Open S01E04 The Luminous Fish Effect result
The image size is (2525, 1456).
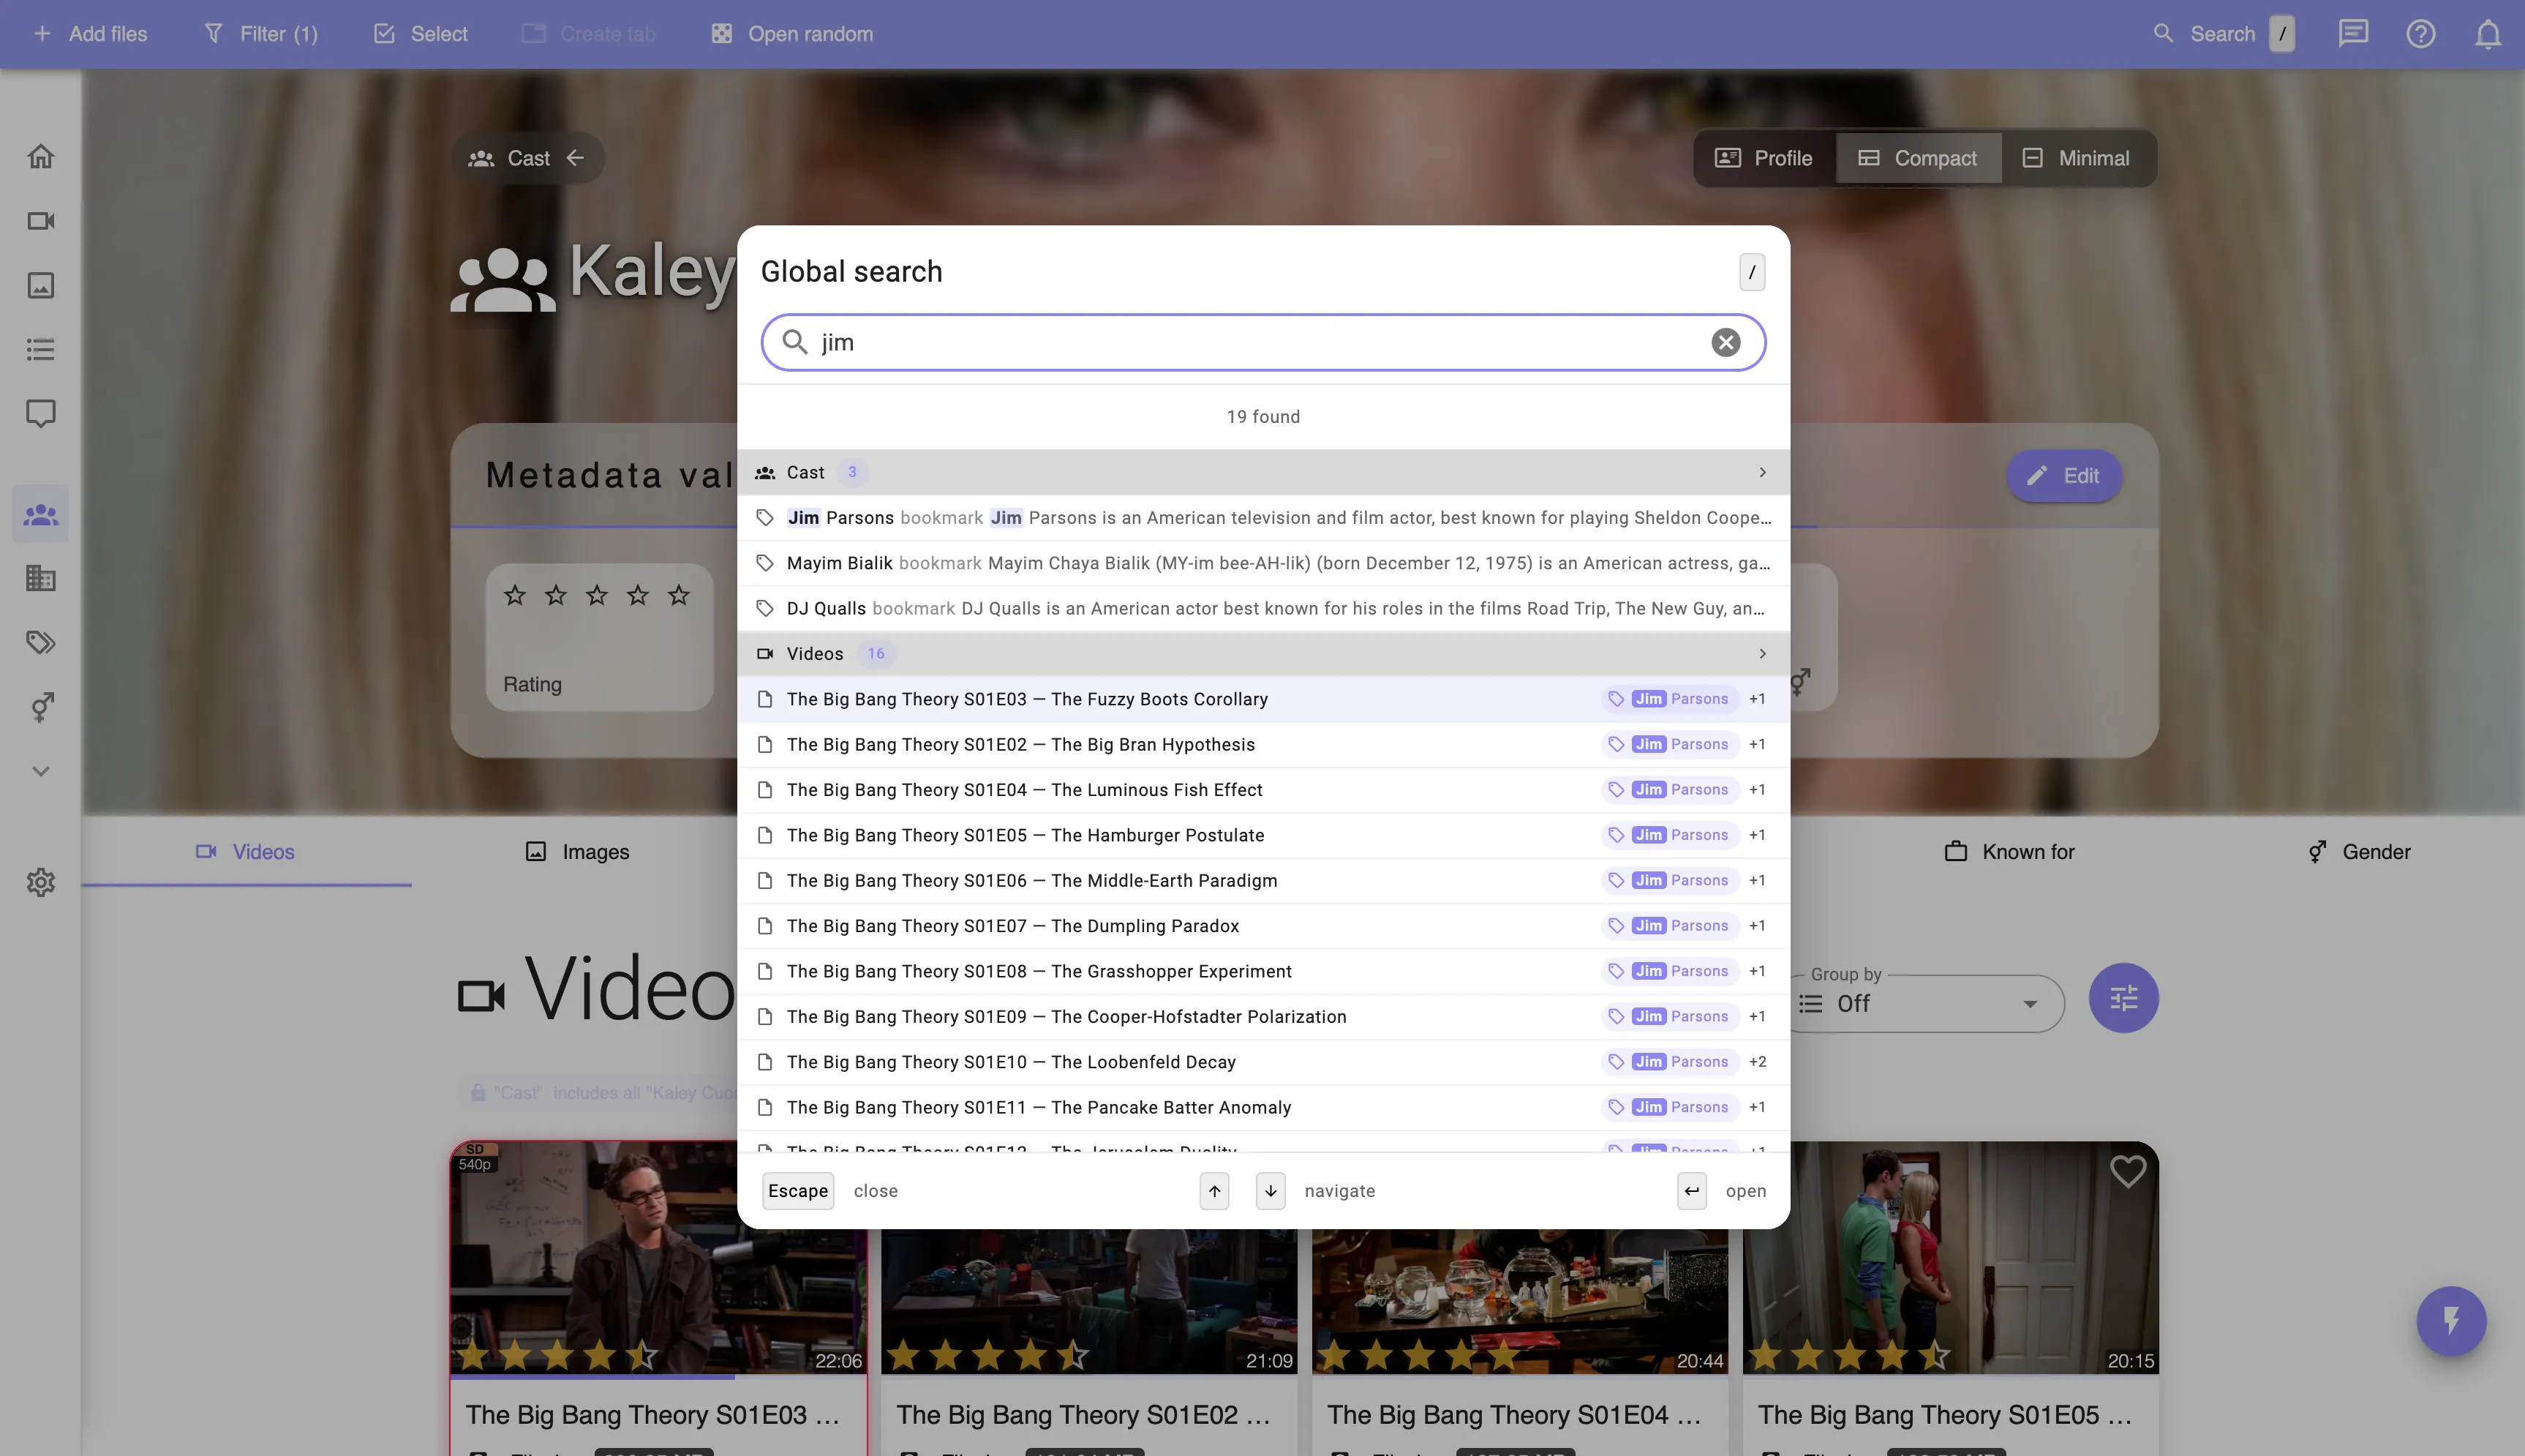pyautogui.click(x=1263, y=790)
